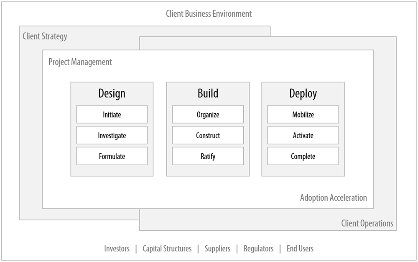This screenshot has width=418, height=262.
Task: Select the Construct step
Action: (207, 135)
